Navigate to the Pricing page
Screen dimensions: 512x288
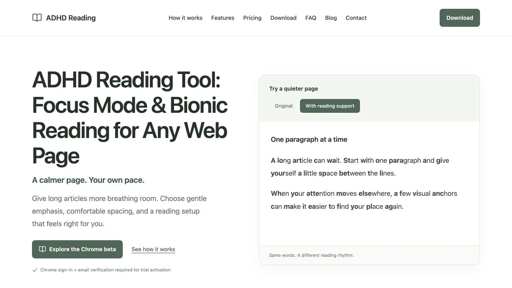coord(252,18)
